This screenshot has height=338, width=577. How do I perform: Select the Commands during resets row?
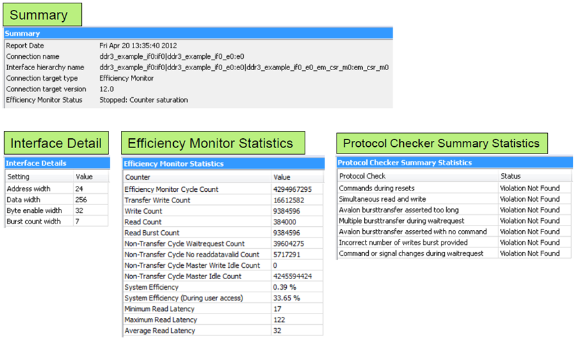(455, 188)
